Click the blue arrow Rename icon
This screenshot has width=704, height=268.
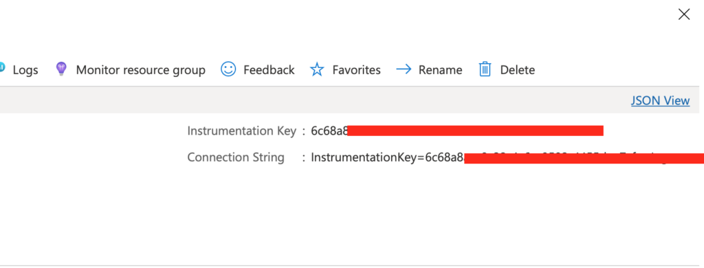(x=404, y=69)
